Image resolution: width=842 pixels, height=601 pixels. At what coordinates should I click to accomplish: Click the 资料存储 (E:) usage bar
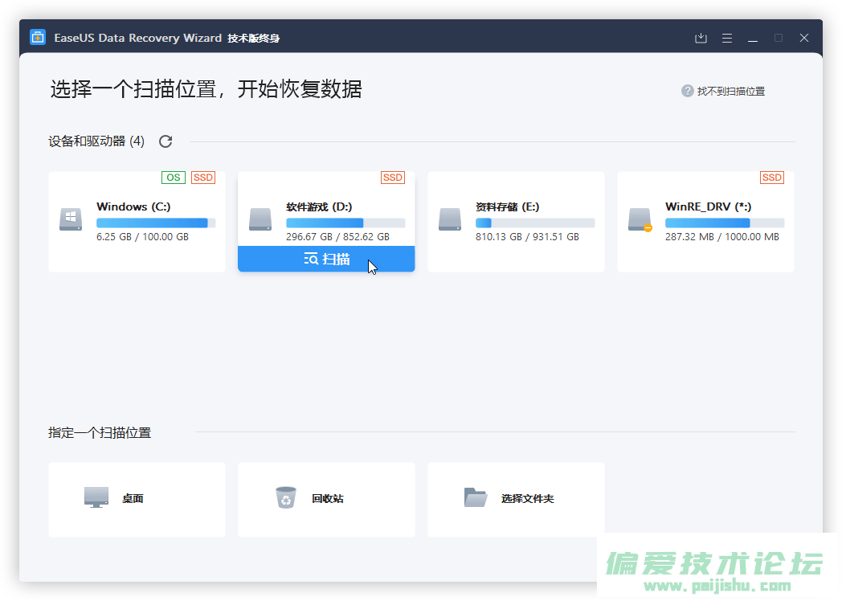[x=535, y=223]
